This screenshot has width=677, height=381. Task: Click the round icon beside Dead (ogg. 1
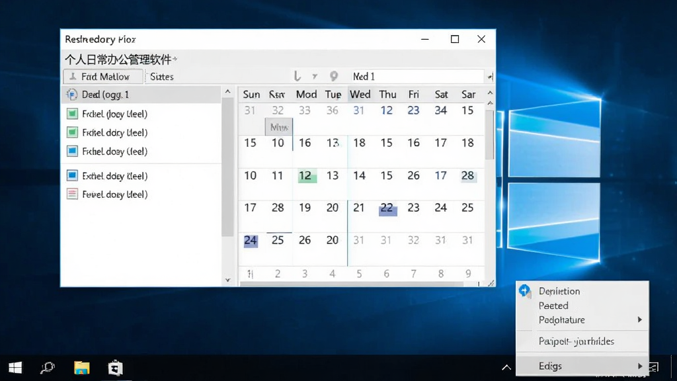(71, 94)
